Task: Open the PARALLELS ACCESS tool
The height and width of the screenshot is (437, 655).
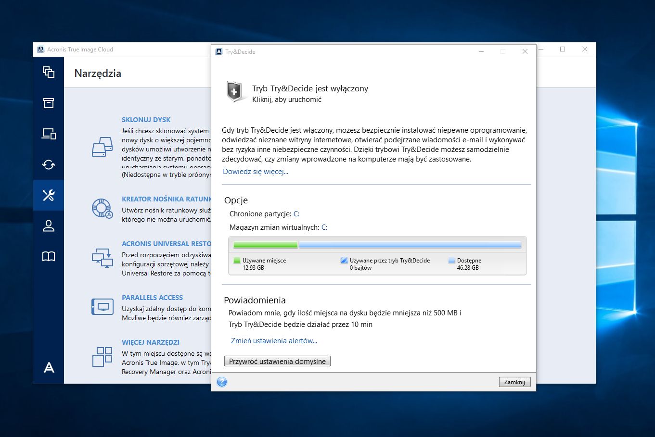Action: point(152,298)
